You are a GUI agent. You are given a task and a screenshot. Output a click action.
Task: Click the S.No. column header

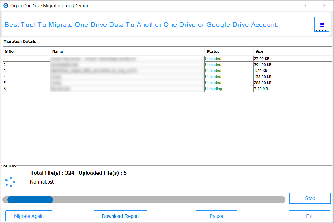27,51
